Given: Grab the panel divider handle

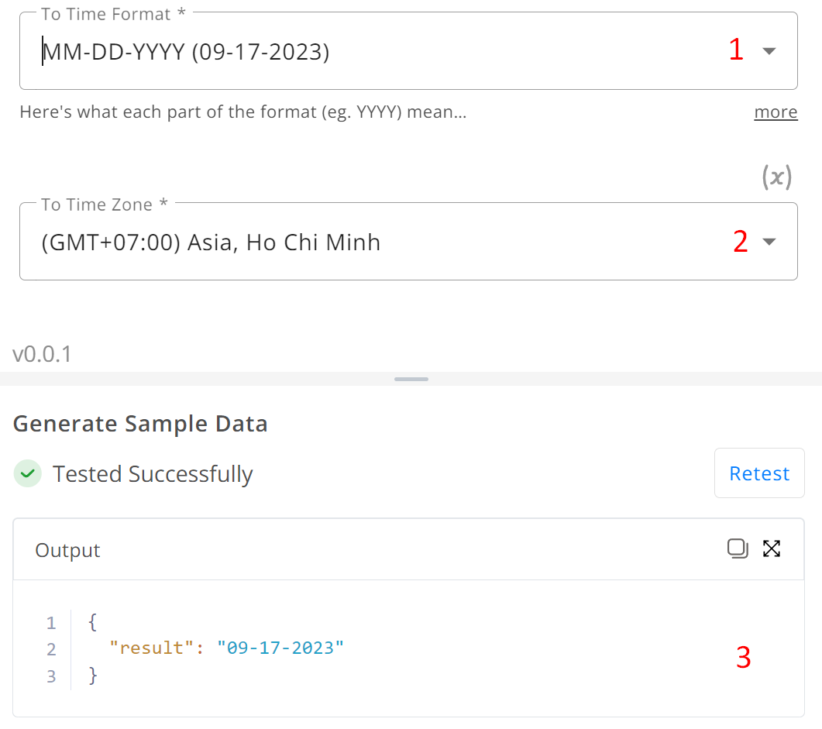Looking at the screenshot, I should click(x=411, y=379).
